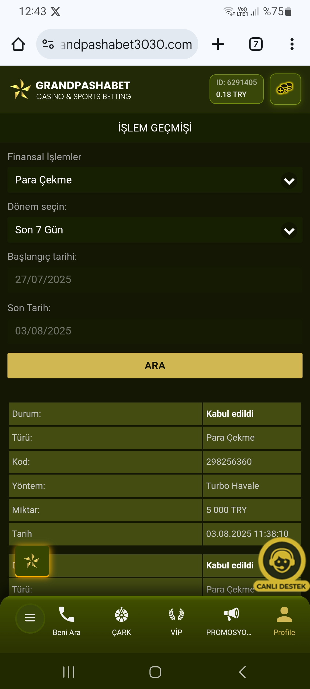Open the PROMOSYO... promotions tab

coord(229,621)
